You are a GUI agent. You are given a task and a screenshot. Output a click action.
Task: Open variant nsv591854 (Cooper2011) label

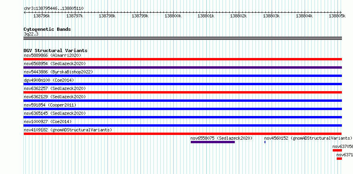pos(50,105)
